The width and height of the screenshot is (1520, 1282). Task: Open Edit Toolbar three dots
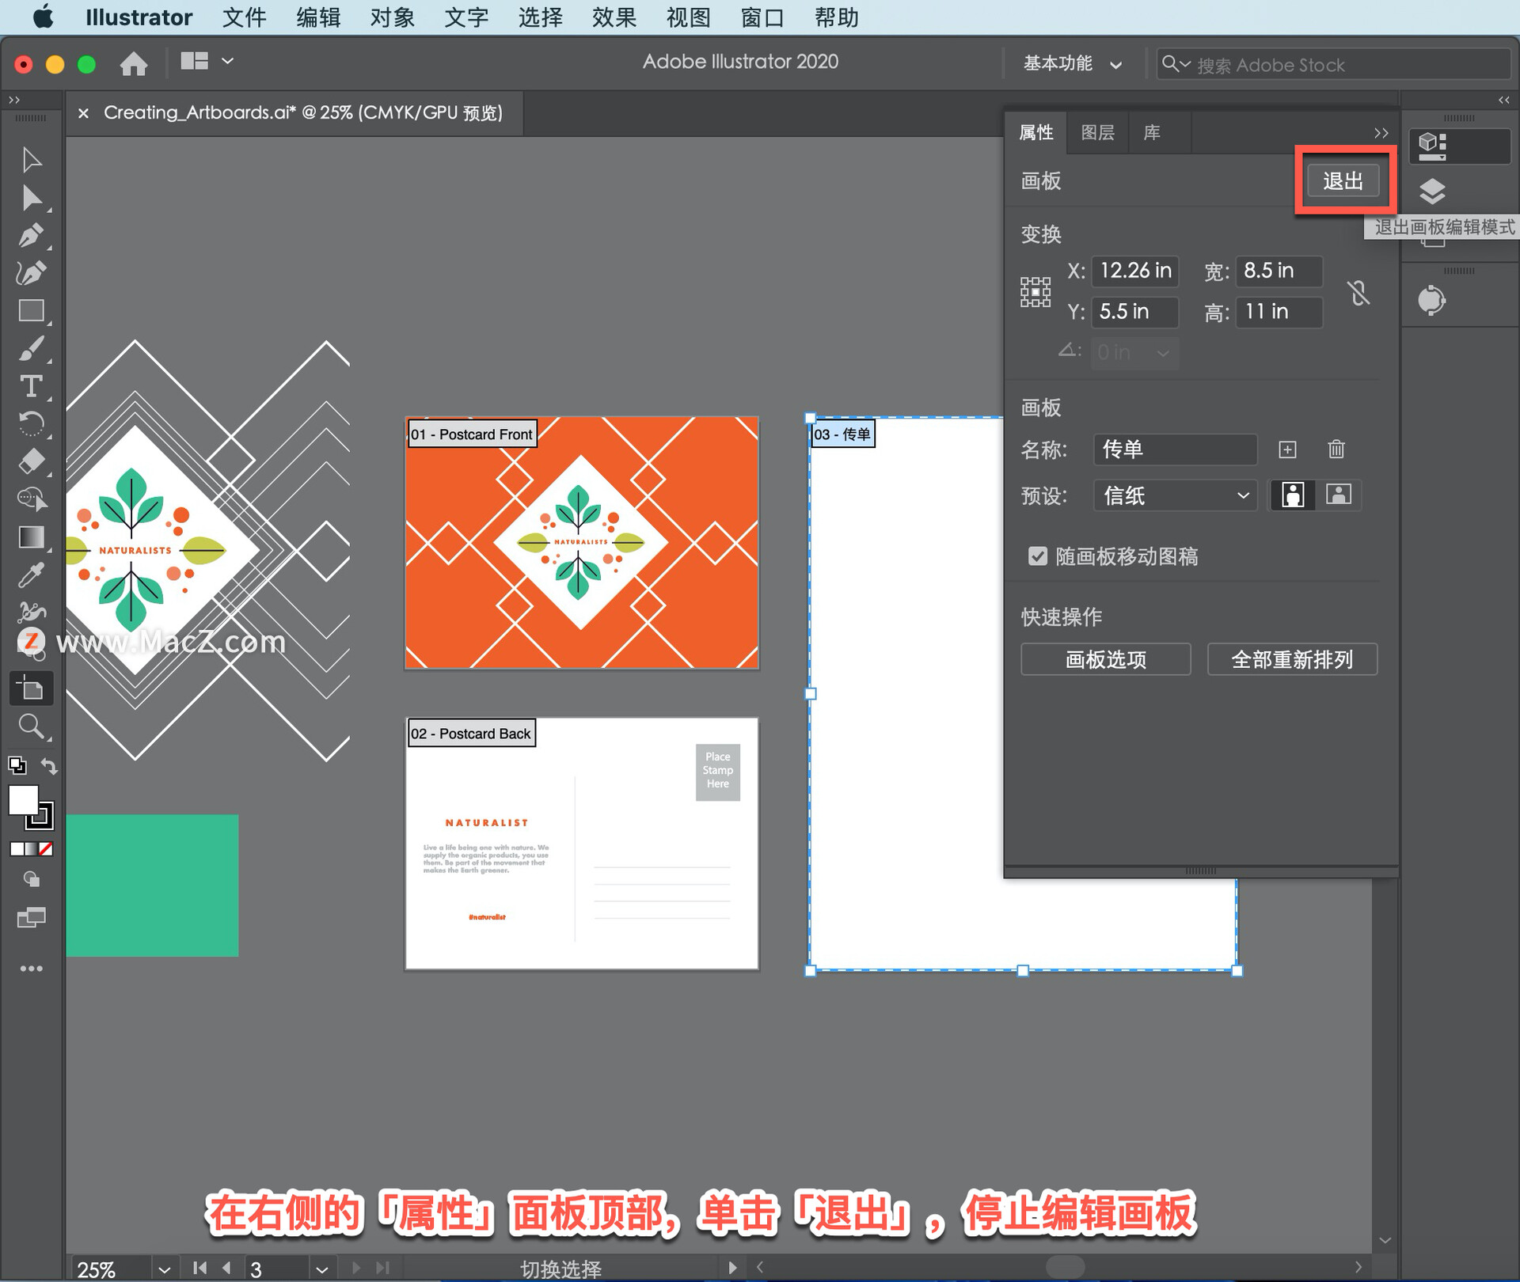pos(32,969)
